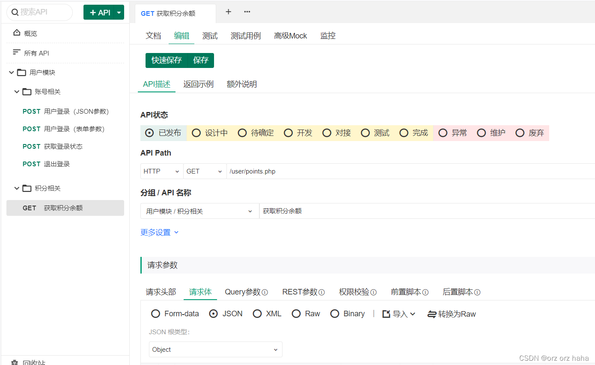Focus the 搜索API search field
This screenshot has width=595, height=365.
(39, 12)
